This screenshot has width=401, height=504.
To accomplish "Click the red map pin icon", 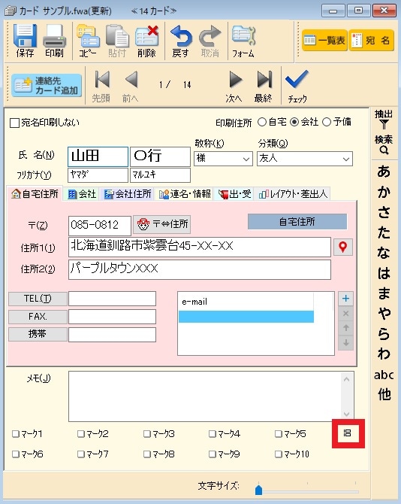I will [x=343, y=247].
